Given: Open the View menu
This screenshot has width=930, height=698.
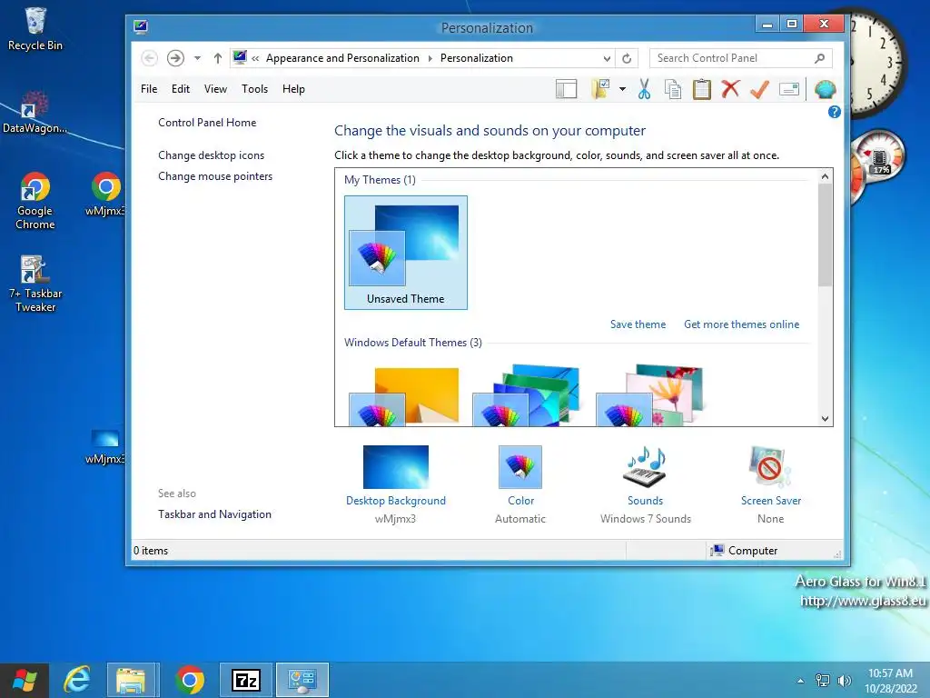Looking at the screenshot, I should click(x=215, y=89).
